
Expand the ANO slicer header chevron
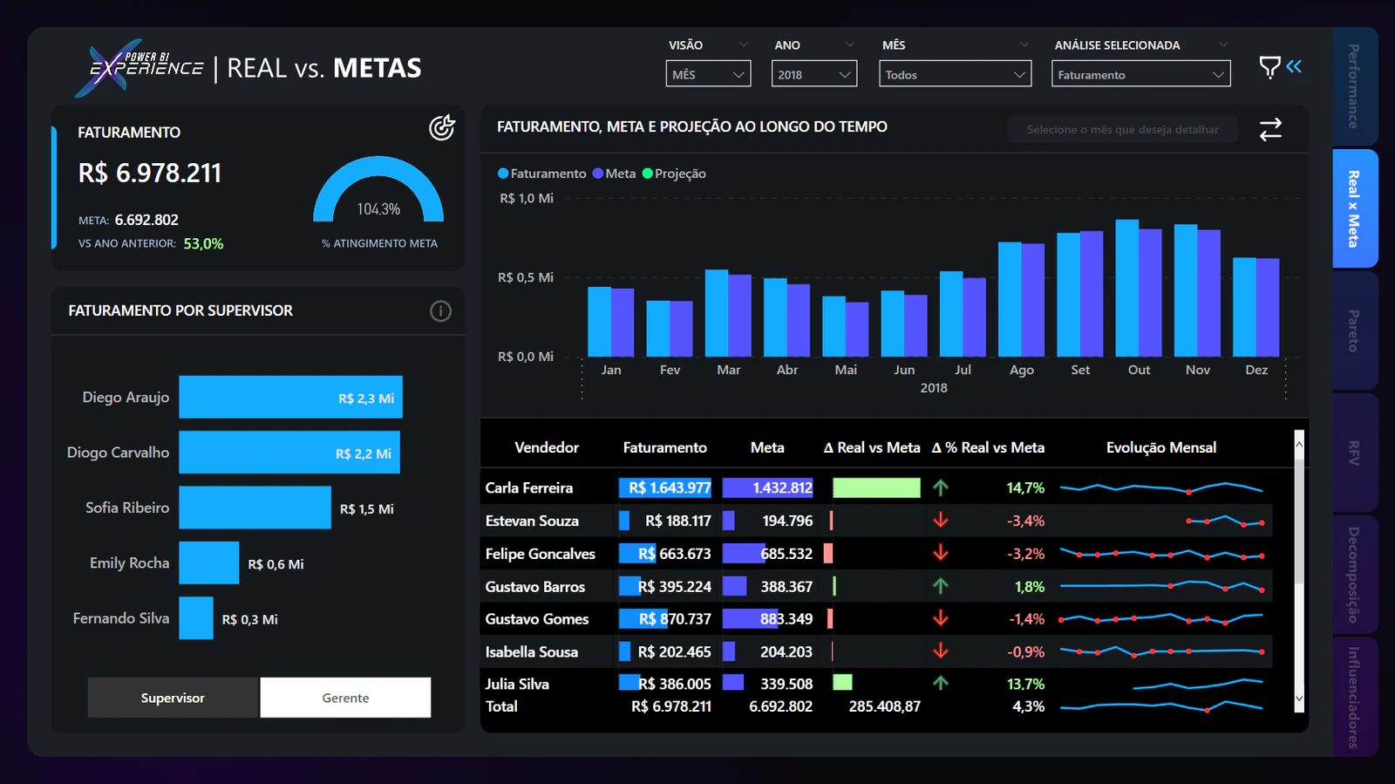850,44
